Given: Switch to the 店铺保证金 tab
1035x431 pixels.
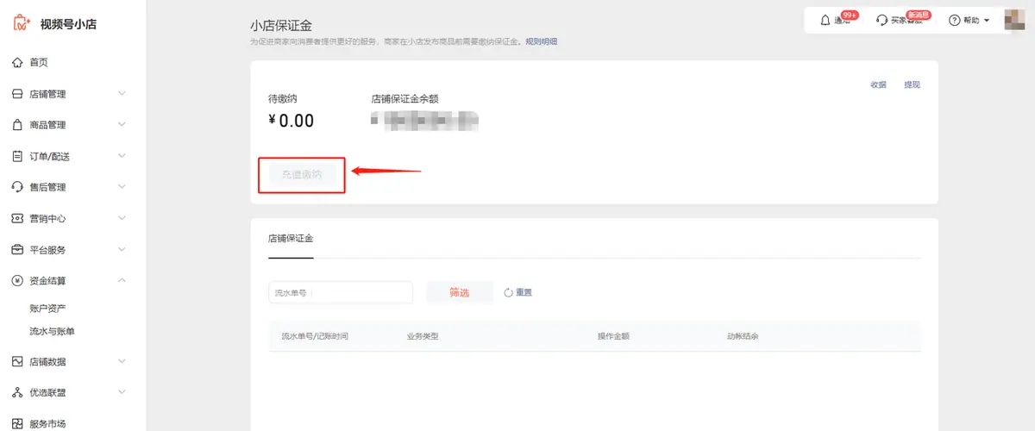Looking at the screenshot, I should [x=291, y=237].
